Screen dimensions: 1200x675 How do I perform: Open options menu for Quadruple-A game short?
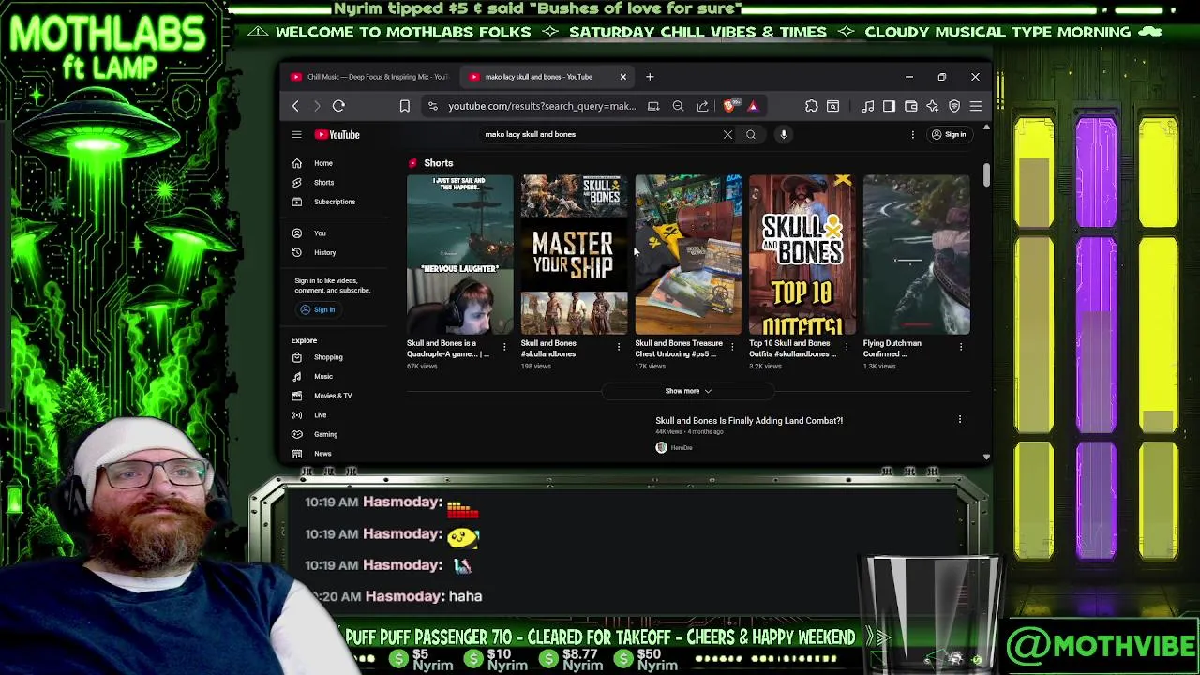(504, 348)
